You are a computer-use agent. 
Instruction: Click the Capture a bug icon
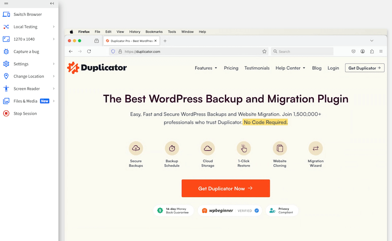coord(6,52)
